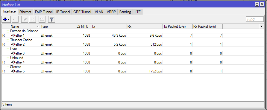Switch to the Ethernet tab
Screen dimensions: 267x110
tap(25, 12)
